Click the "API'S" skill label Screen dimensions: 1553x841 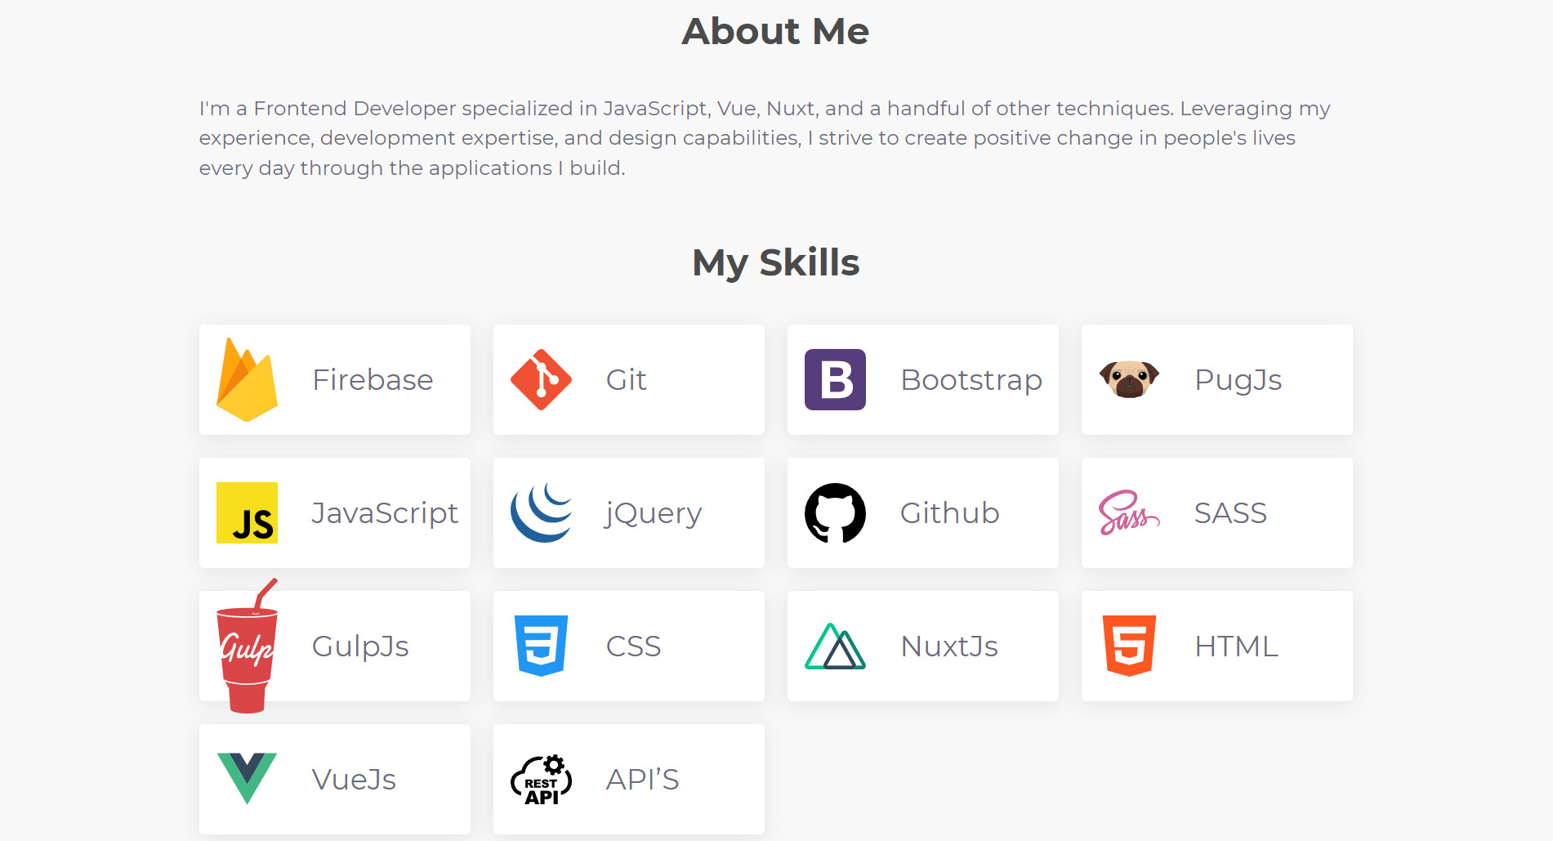(x=642, y=780)
